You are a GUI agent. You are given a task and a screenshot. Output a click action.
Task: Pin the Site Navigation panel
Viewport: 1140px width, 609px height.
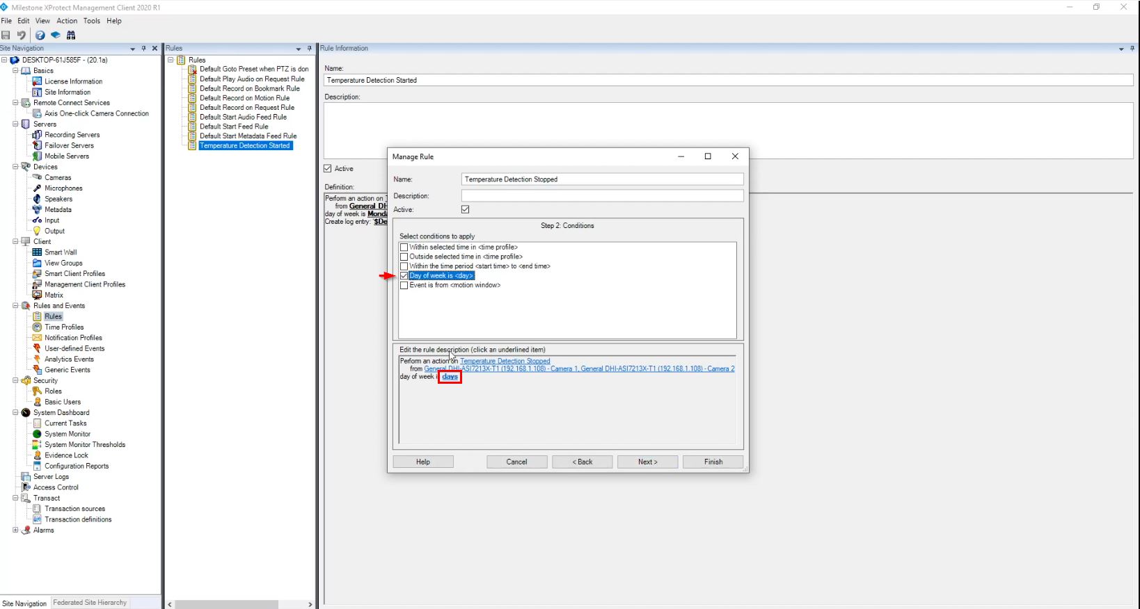(144, 49)
